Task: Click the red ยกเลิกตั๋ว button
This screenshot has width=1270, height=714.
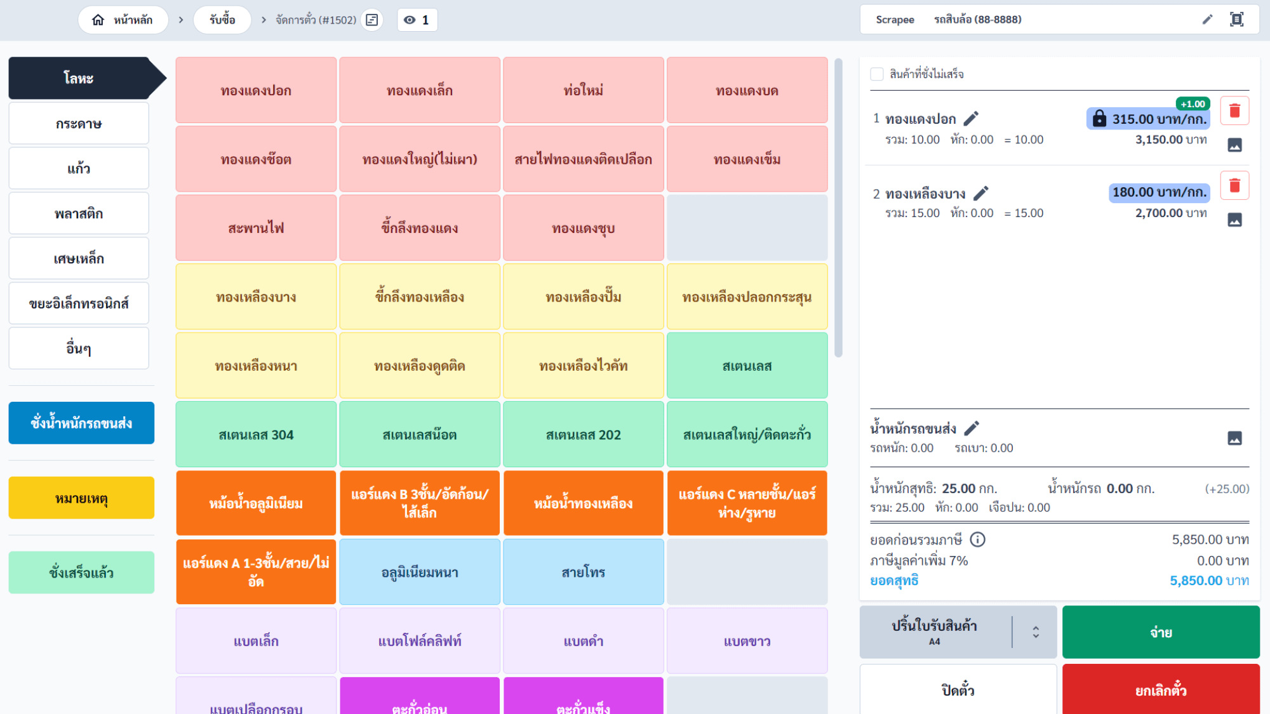Action: (x=1160, y=689)
